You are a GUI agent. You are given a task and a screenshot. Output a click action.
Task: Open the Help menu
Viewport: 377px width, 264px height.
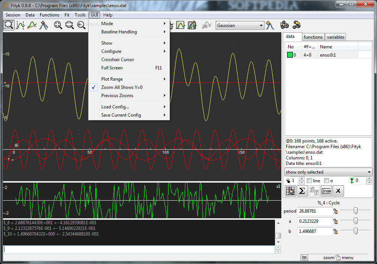(108, 15)
